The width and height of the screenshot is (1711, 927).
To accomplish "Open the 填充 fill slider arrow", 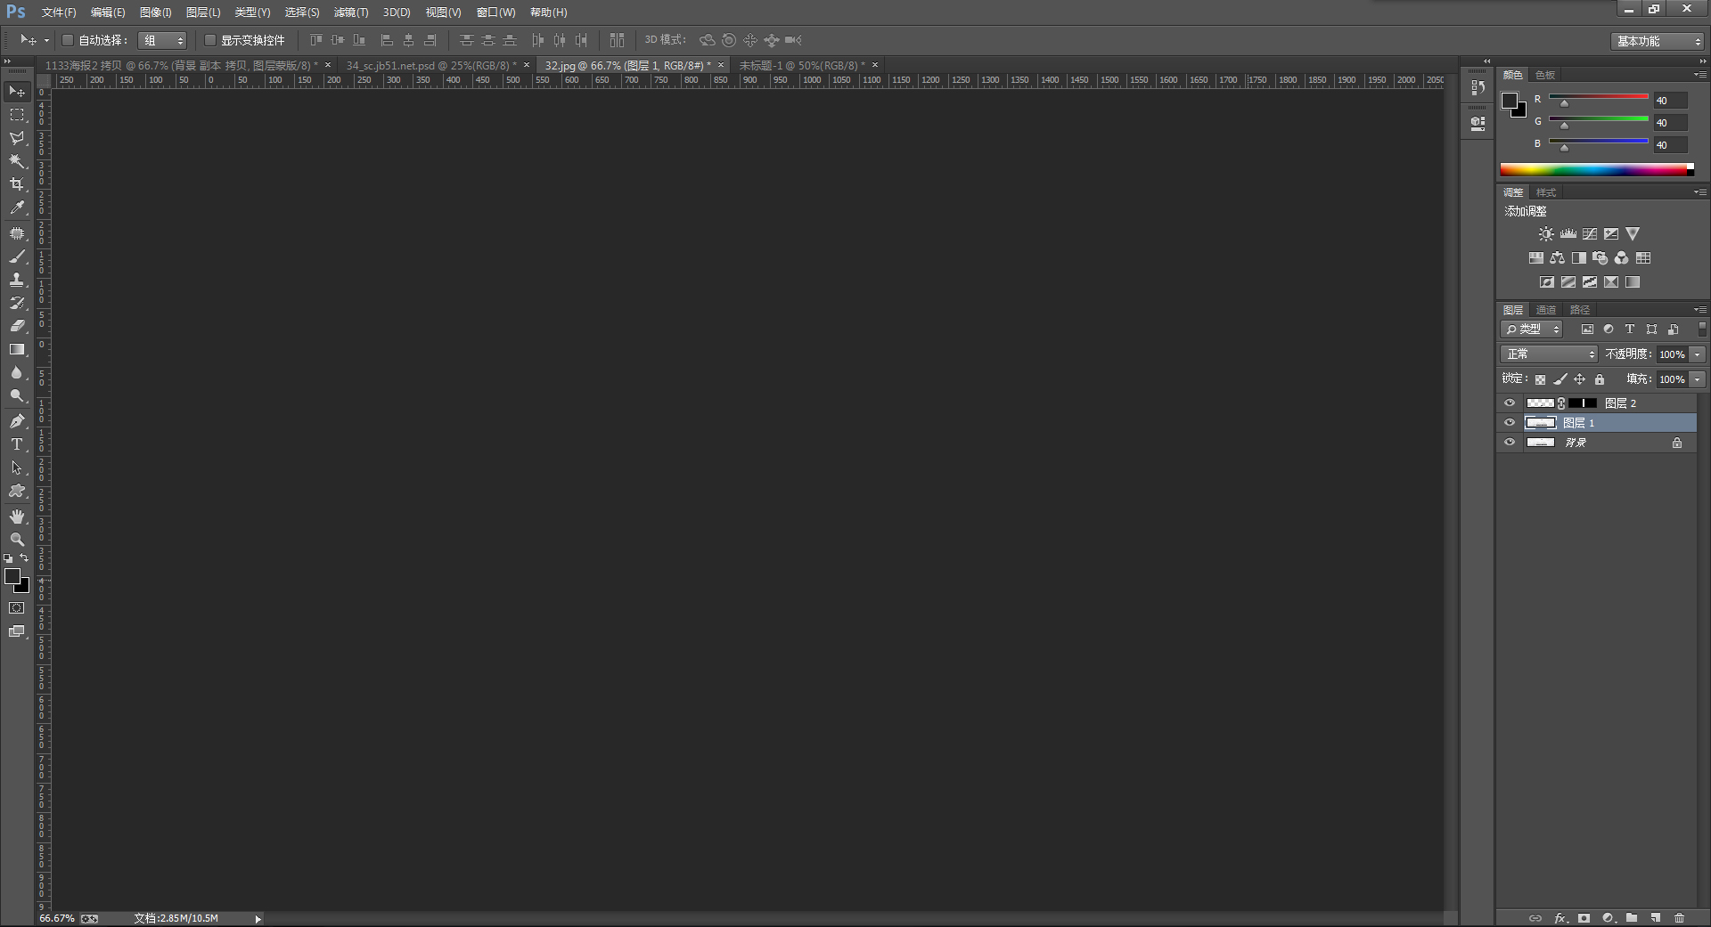I will click(x=1698, y=379).
